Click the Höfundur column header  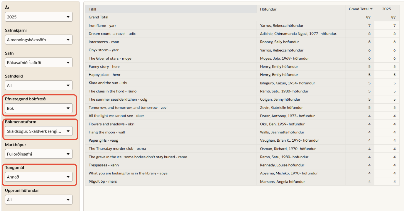[301, 9]
